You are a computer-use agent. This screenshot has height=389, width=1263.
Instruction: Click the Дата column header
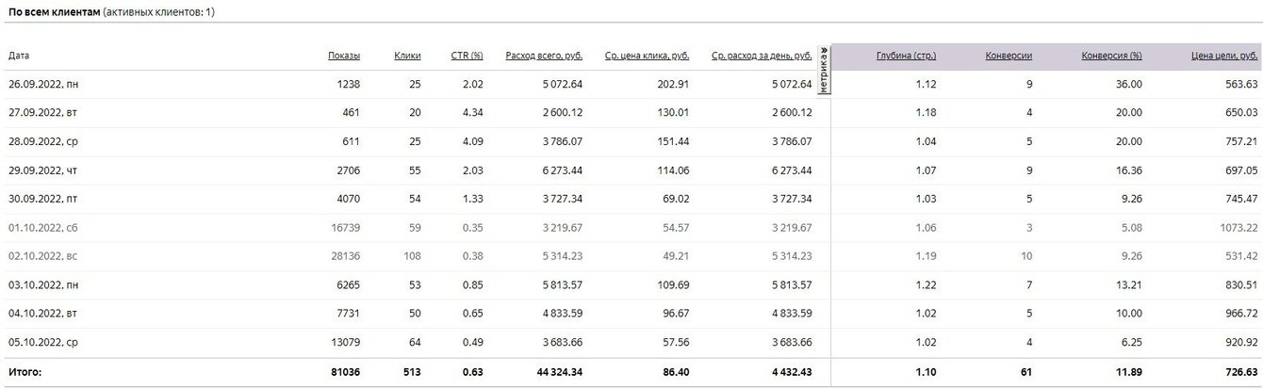[19, 56]
